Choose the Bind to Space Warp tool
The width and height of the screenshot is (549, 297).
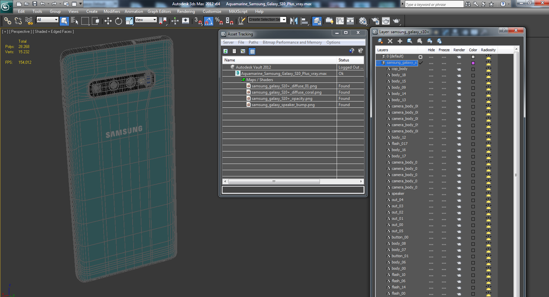(29, 21)
